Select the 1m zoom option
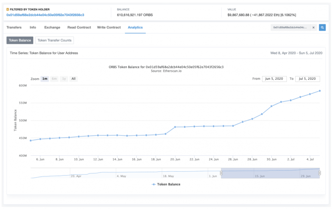 tap(45, 79)
